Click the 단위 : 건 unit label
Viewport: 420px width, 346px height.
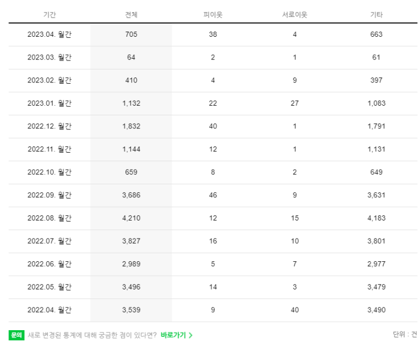coord(405,334)
